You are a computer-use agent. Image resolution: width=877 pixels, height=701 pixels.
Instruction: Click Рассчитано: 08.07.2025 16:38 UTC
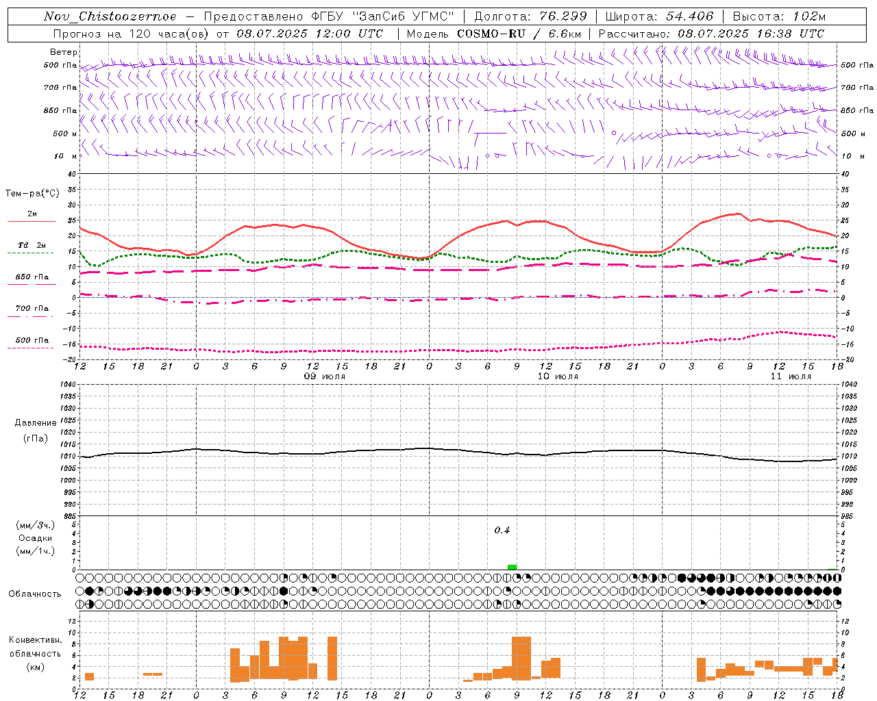(711, 34)
